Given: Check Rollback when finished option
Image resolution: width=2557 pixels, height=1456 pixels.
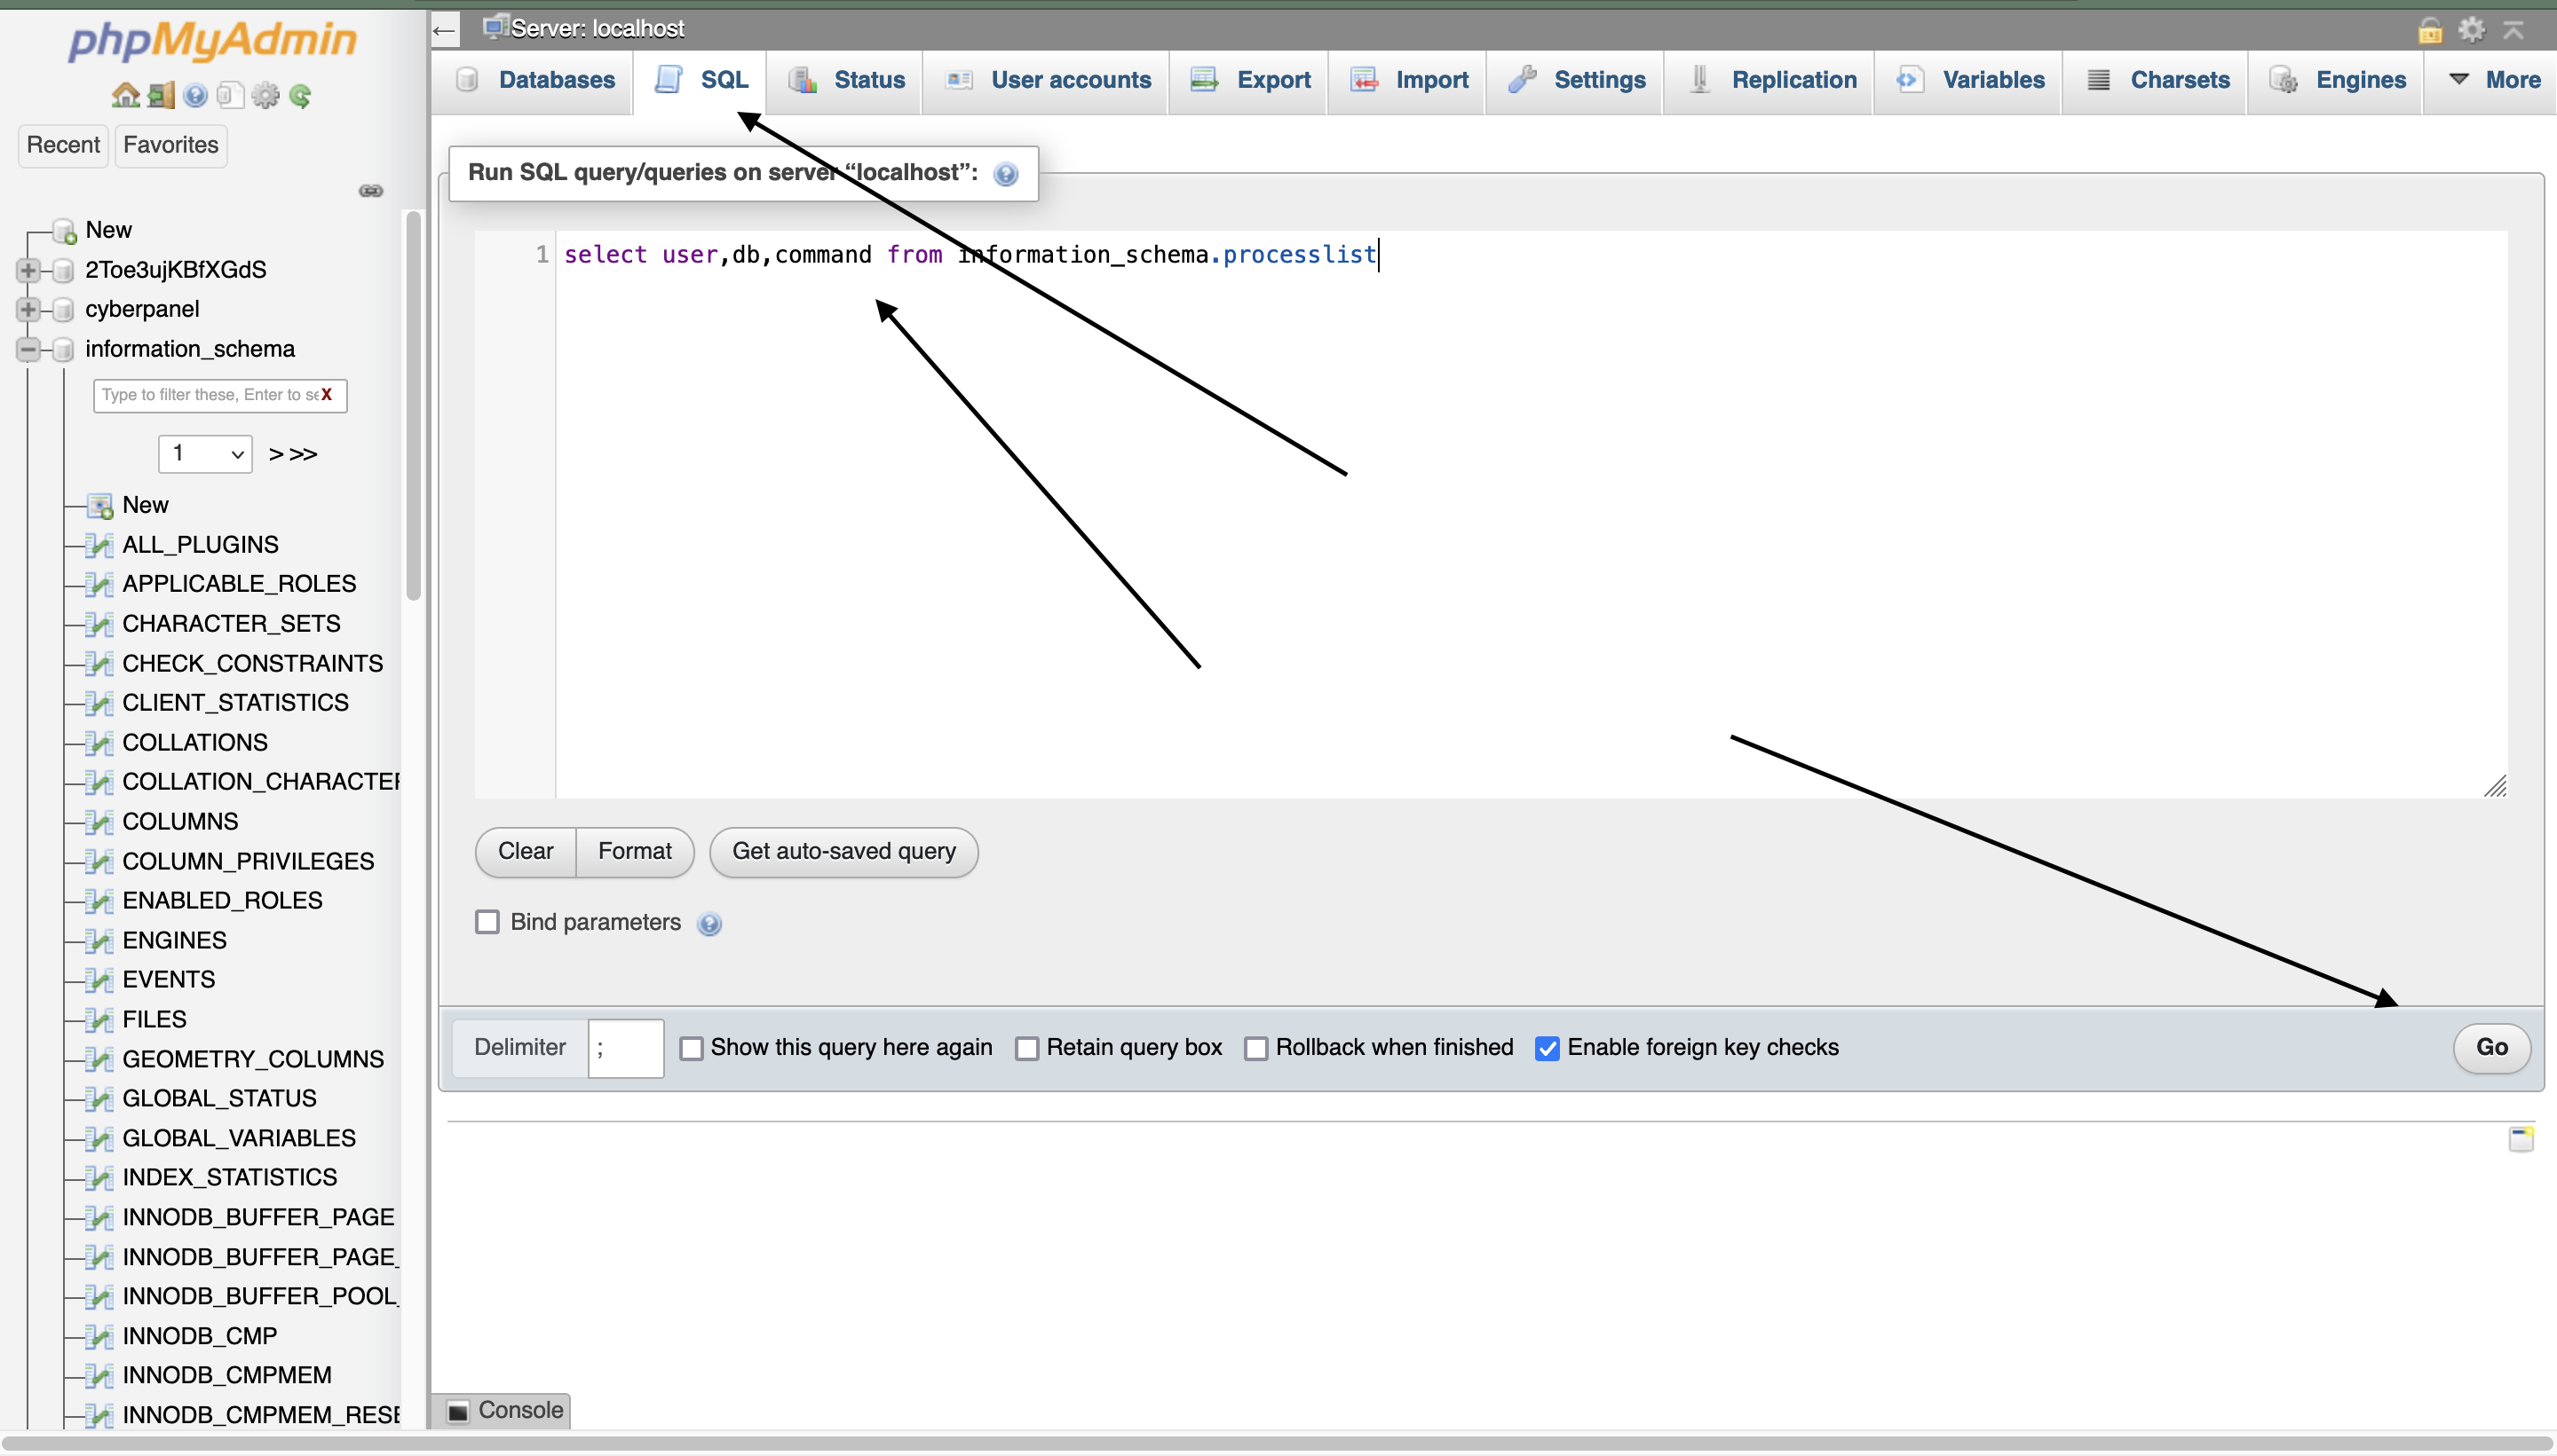Looking at the screenshot, I should pos(1256,1048).
